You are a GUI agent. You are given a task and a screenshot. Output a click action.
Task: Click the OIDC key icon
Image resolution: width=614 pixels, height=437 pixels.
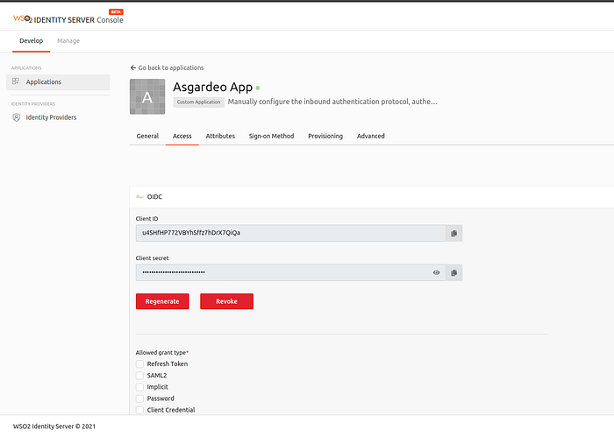click(x=139, y=197)
